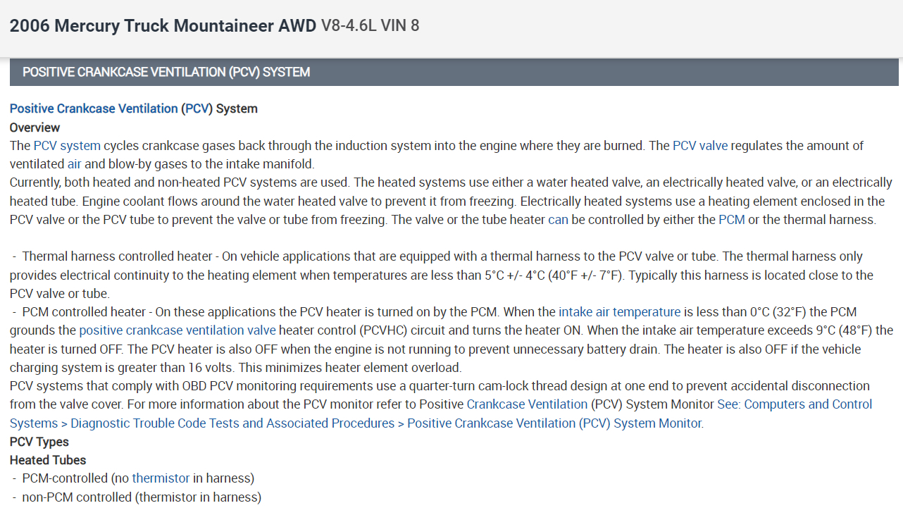
Task: Click the PCV link in parentheses in the heading
Action: (x=197, y=108)
